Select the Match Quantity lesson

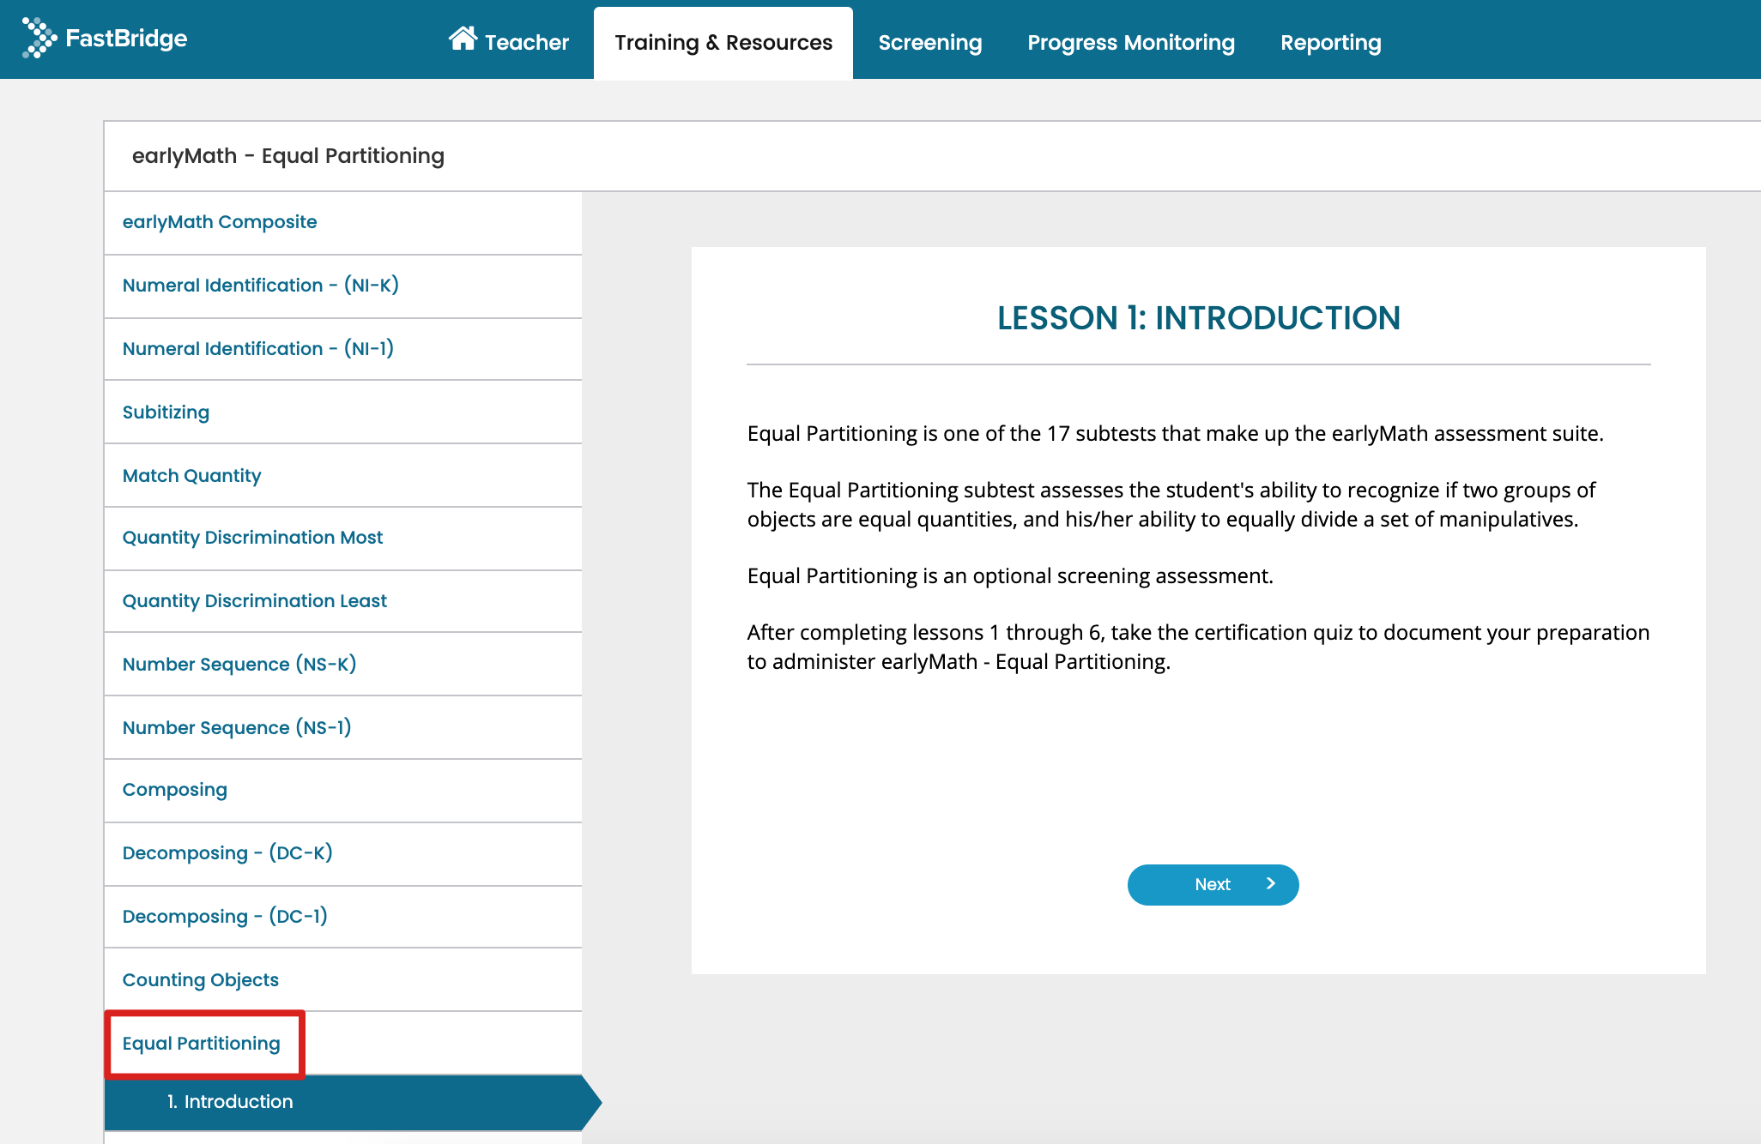[x=343, y=475]
